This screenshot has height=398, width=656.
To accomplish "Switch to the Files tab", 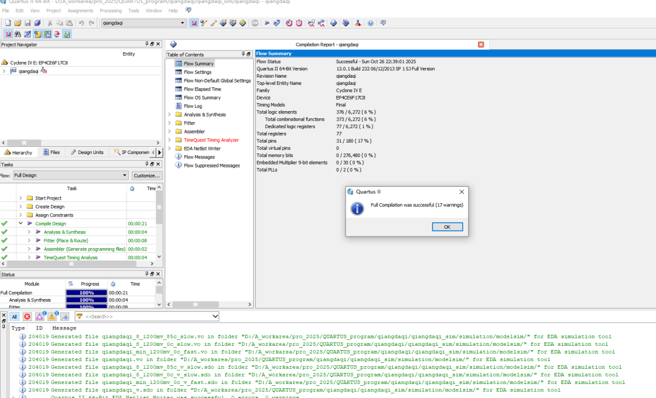I will click(x=51, y=152).
